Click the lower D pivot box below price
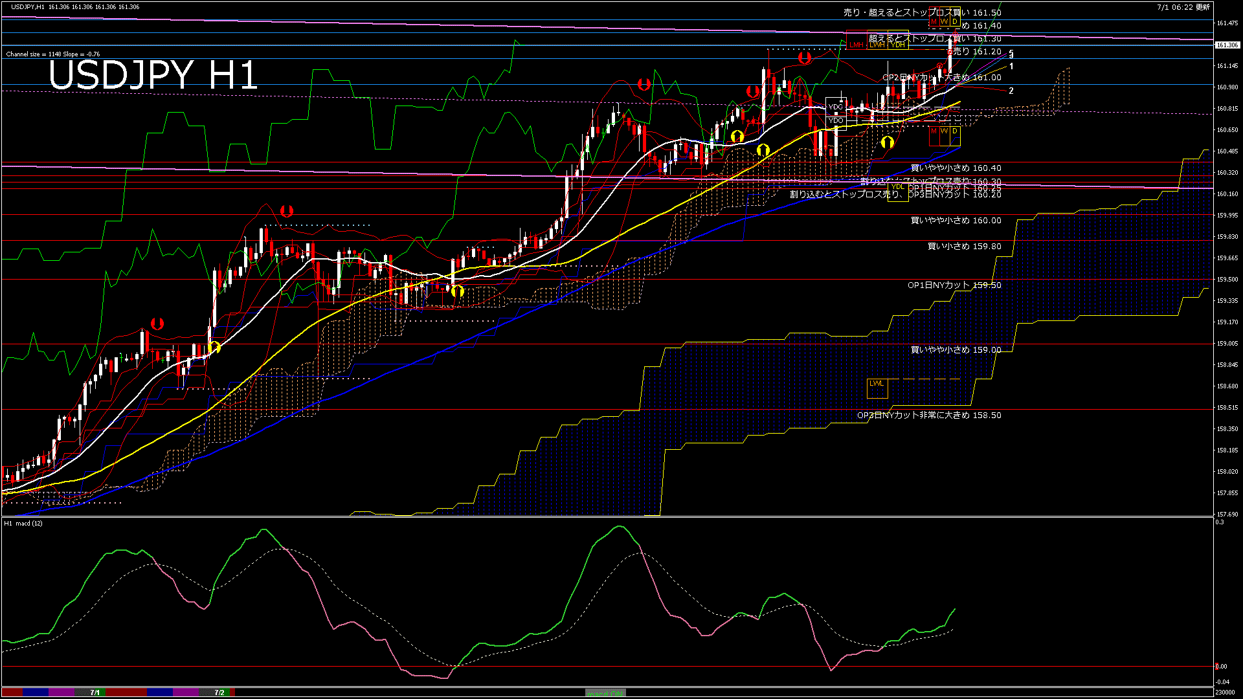 point(954,135)
